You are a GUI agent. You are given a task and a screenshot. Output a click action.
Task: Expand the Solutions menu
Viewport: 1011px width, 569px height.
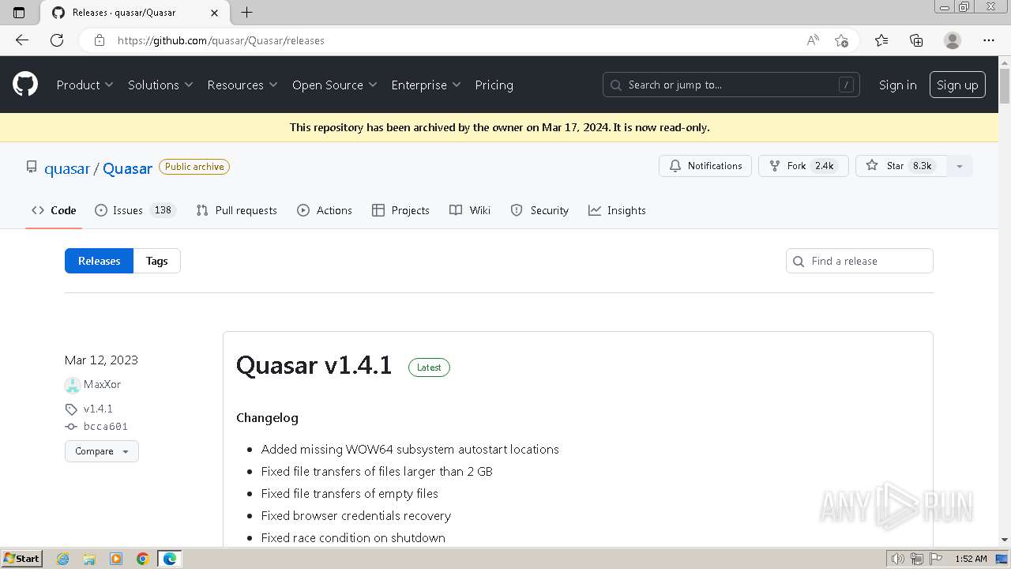[x=160, y=85]
